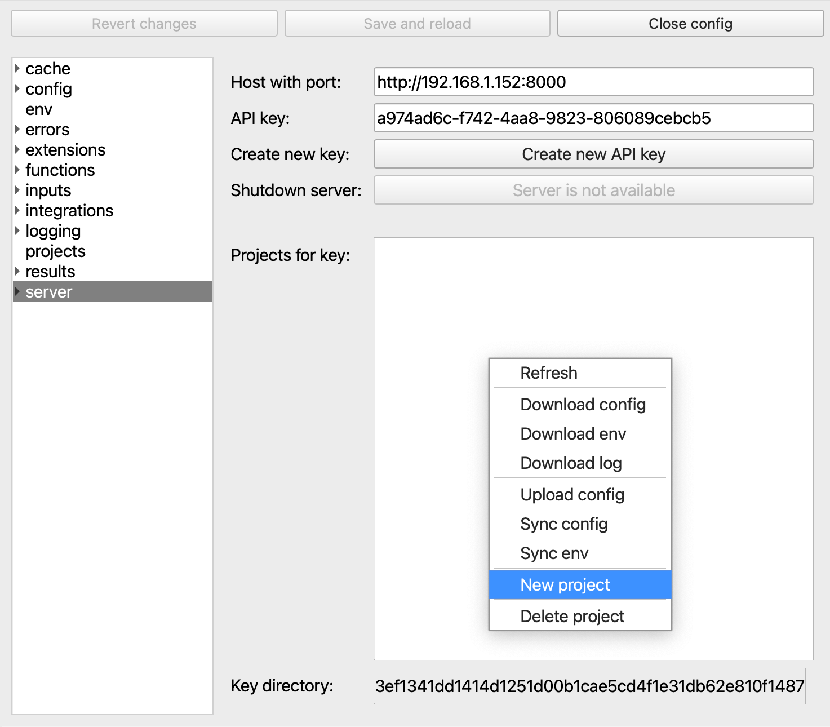Expand the cache tree node arrow
Image resolution: width=830 pixels, height=727 pixels.
(x=17, y=68)
